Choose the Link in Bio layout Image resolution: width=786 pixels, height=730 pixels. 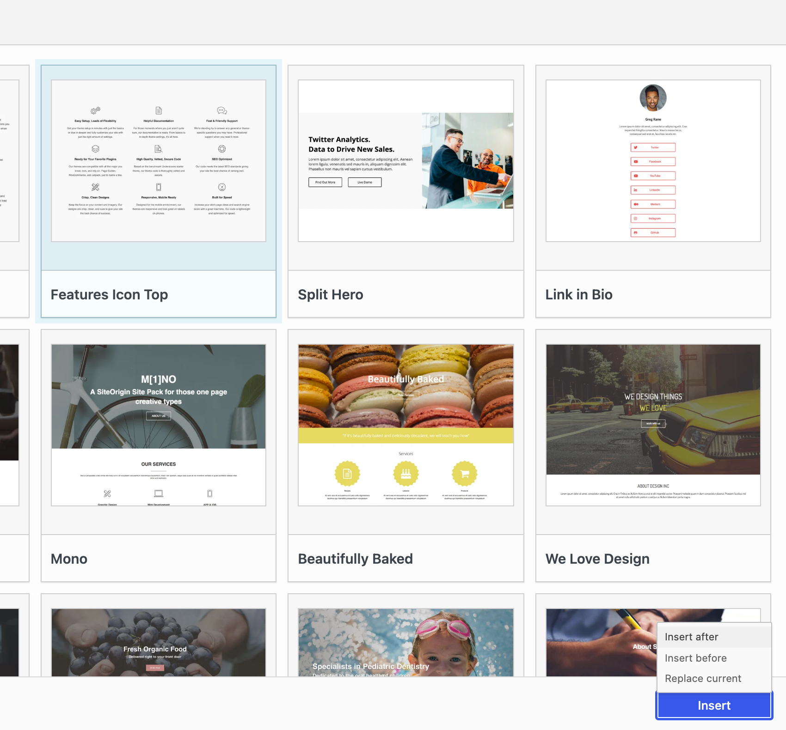pyautogui.click(x=653, y=191)
